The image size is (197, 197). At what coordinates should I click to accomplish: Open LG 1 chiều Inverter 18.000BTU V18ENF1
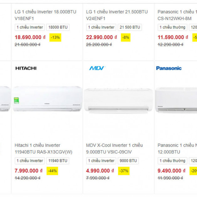click(x=45, y=15)
